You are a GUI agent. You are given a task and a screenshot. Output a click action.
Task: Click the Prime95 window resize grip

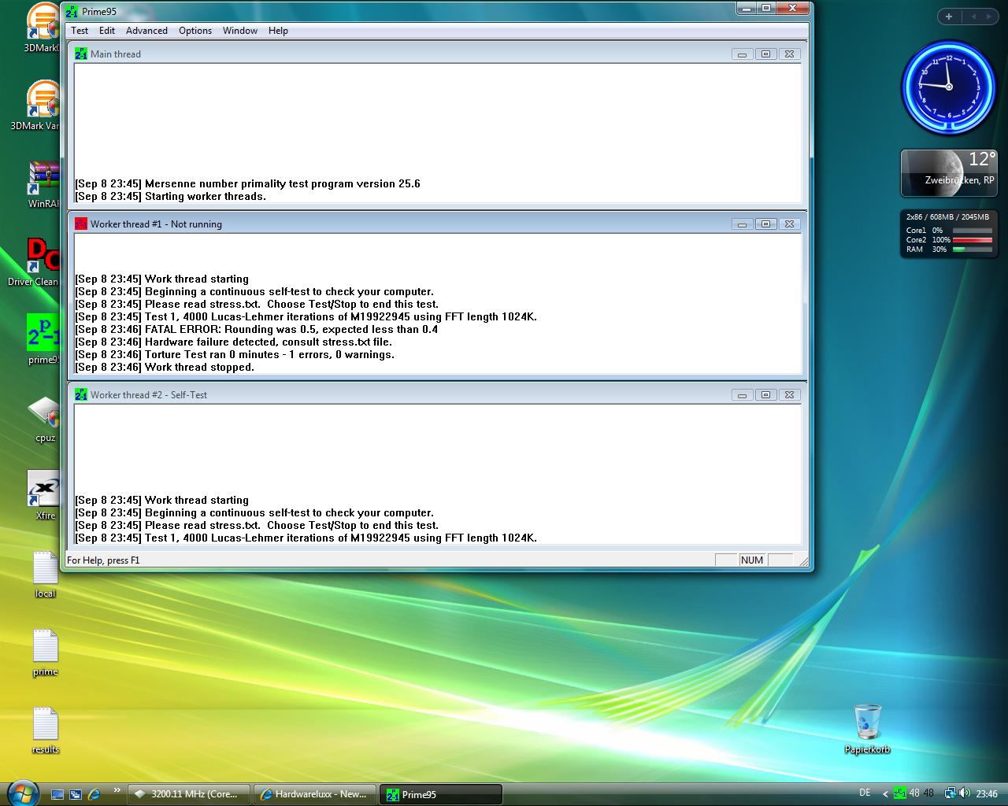tap(802, 560)
